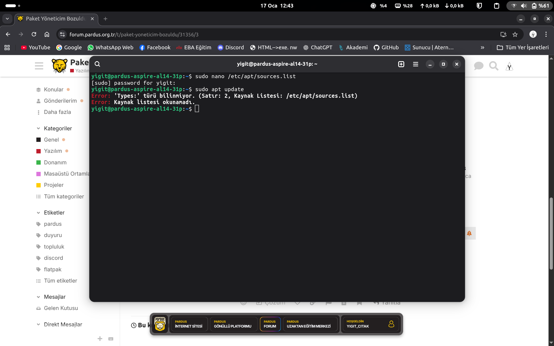Collapse the Kategoriler section

coord(38,128)
